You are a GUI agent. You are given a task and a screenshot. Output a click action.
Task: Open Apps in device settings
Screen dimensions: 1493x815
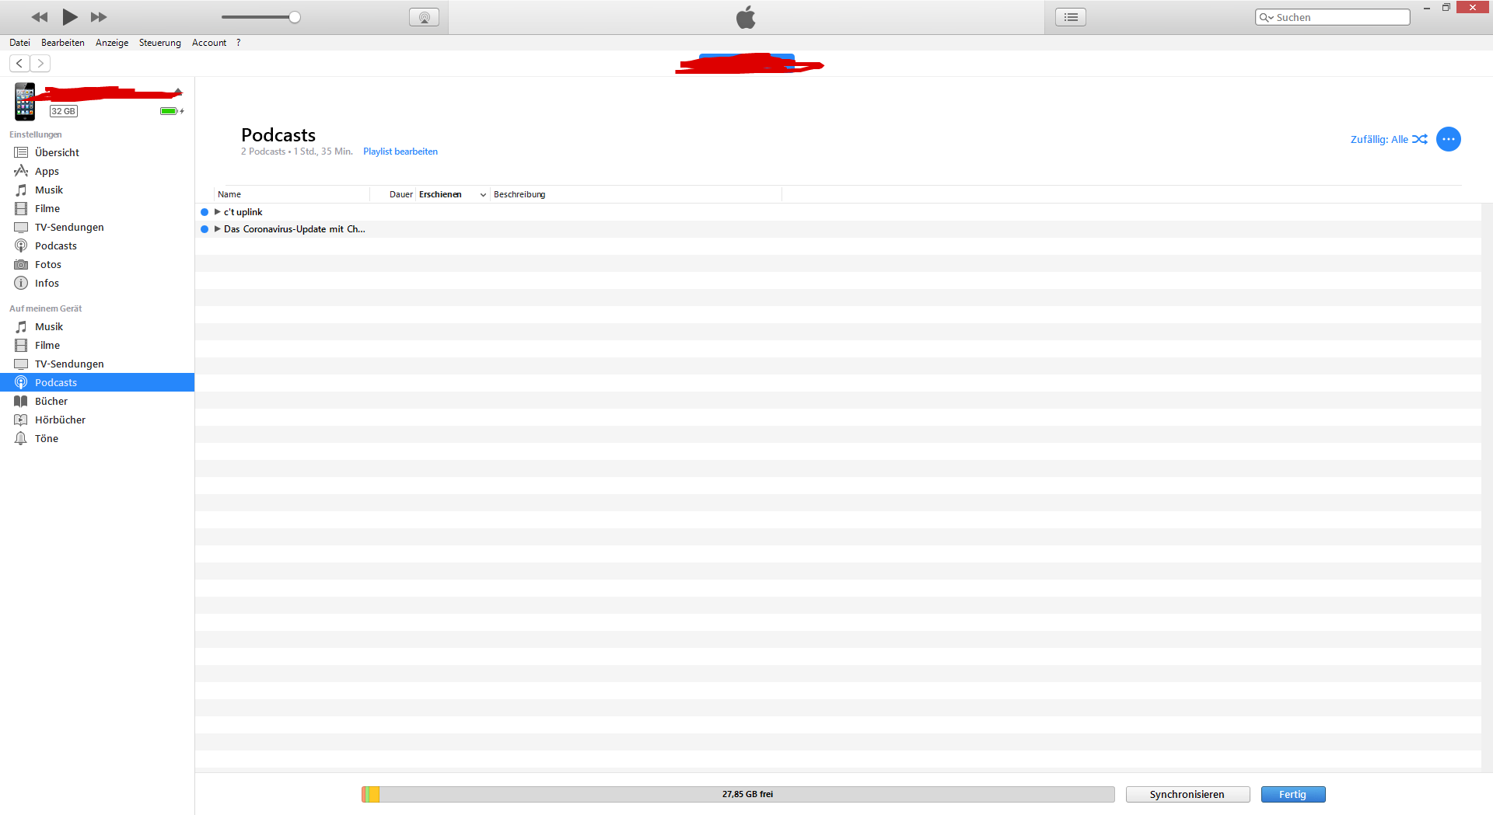click(x=97, y=171)
